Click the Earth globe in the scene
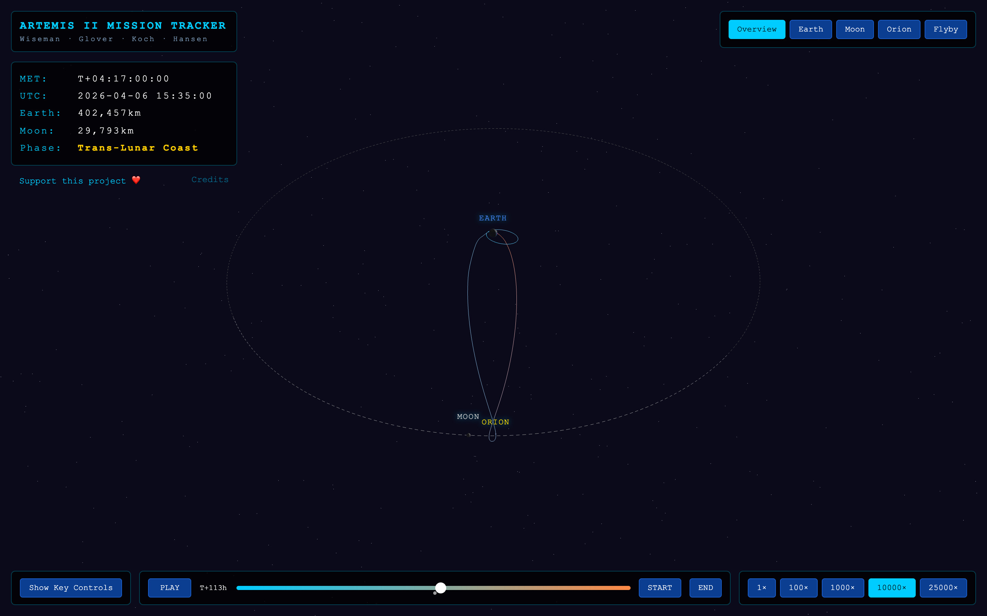 [493, 233]
